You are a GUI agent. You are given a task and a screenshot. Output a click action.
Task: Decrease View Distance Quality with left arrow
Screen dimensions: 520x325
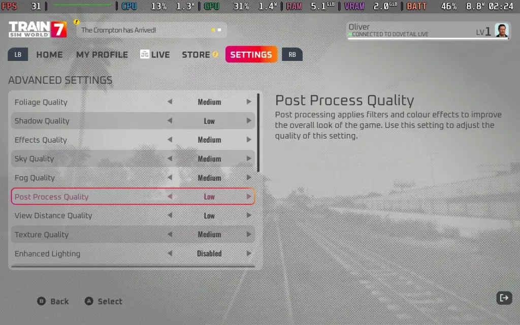coord(170,215)
